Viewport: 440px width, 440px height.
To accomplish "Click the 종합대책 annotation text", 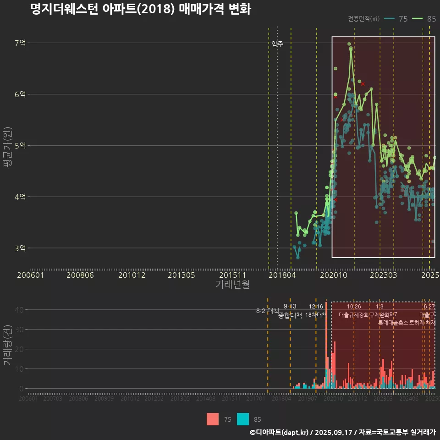I will click(x=290, y=315).
